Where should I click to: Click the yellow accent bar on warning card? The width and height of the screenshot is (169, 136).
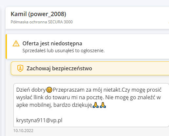click(x=6, y=46)
